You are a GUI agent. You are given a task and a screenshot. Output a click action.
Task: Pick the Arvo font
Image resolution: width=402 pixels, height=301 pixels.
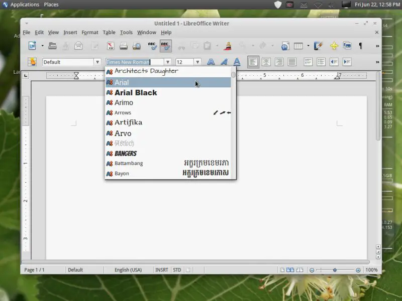[168, 133]
